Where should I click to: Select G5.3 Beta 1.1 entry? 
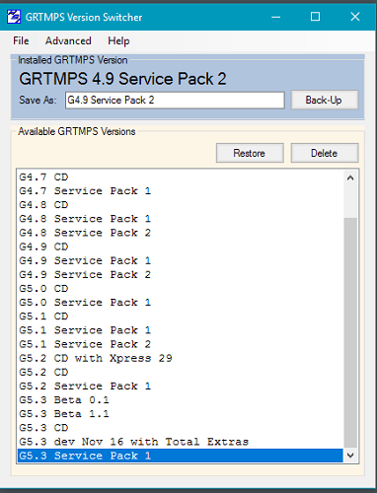pyautogui.click(x=181, y=414)
